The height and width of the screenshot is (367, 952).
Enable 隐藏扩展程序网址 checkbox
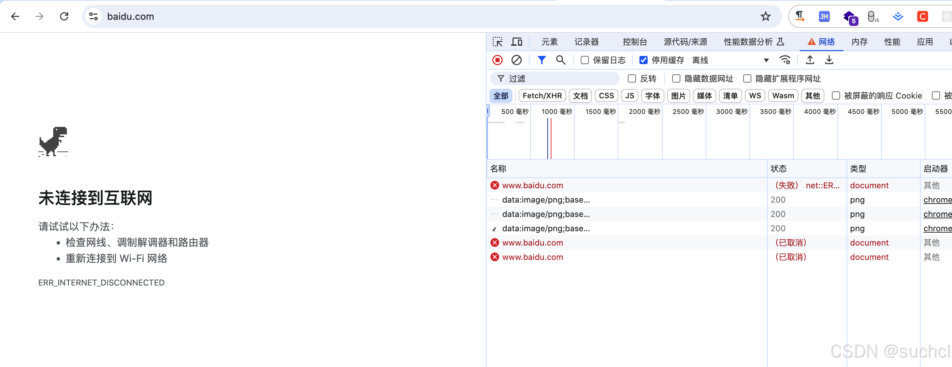pos(747,79)
